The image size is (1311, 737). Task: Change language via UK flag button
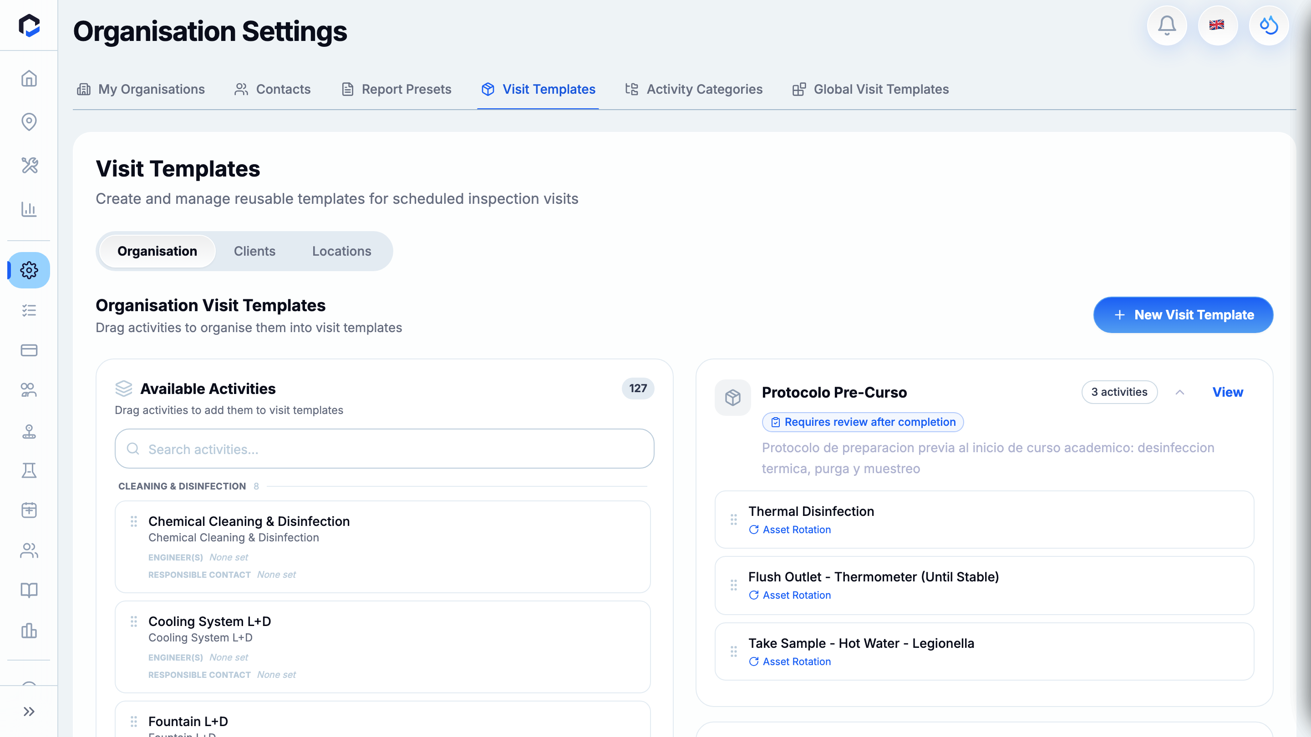(1218, 25)
